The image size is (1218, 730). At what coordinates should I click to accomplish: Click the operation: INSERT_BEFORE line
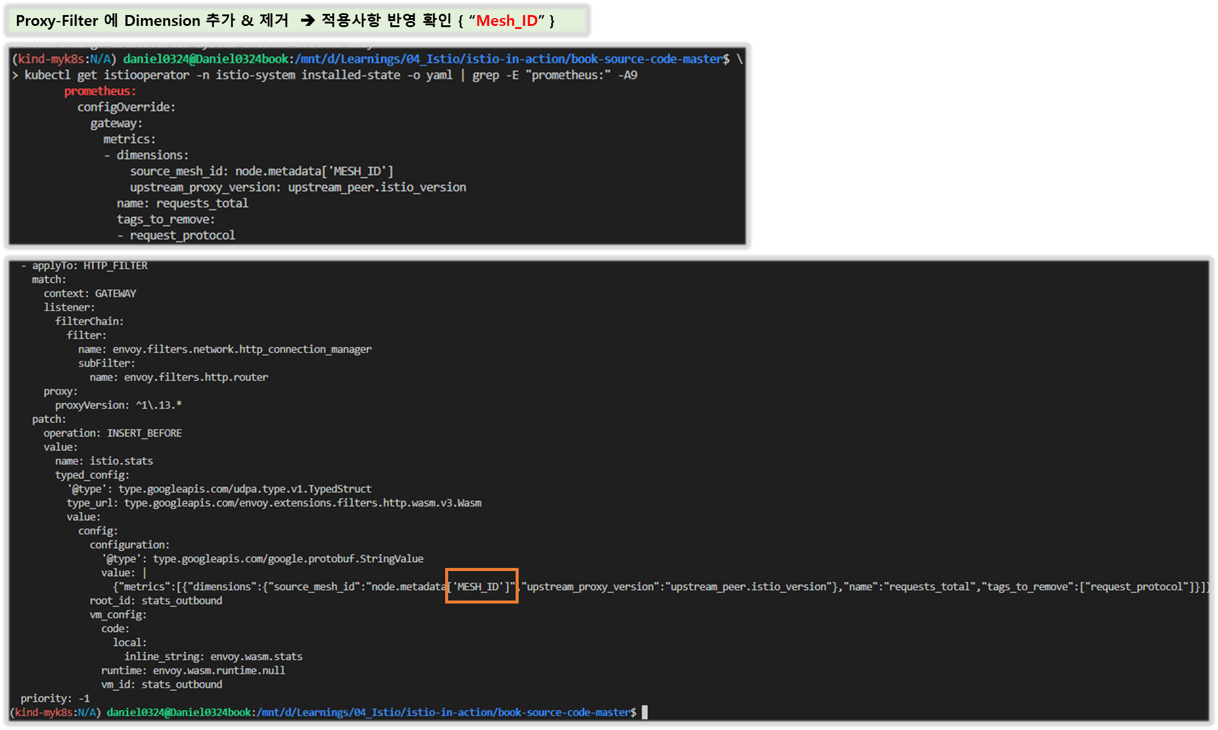pos(112,433)
